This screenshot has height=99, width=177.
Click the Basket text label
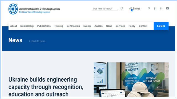point(136,9)
